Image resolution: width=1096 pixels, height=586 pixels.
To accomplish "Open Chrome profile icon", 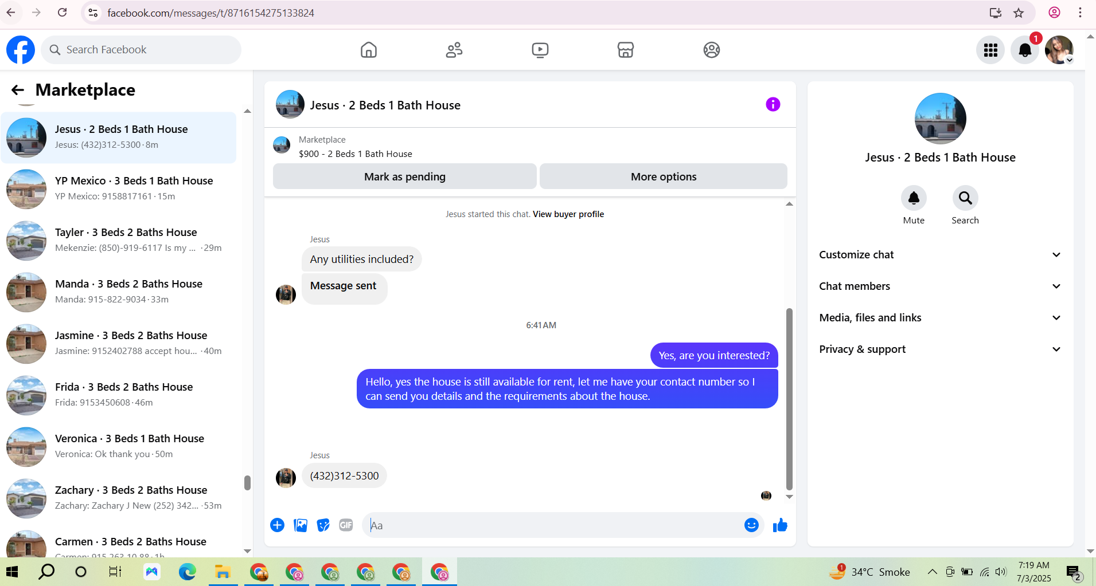I will [x=1054, y=13].
